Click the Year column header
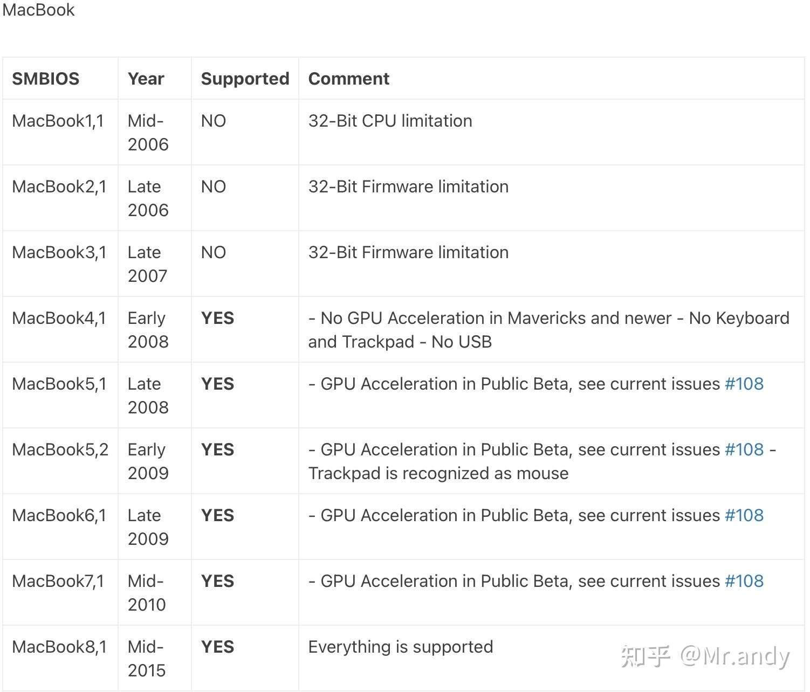Screen dimensions: 810x692 (146, 79)
